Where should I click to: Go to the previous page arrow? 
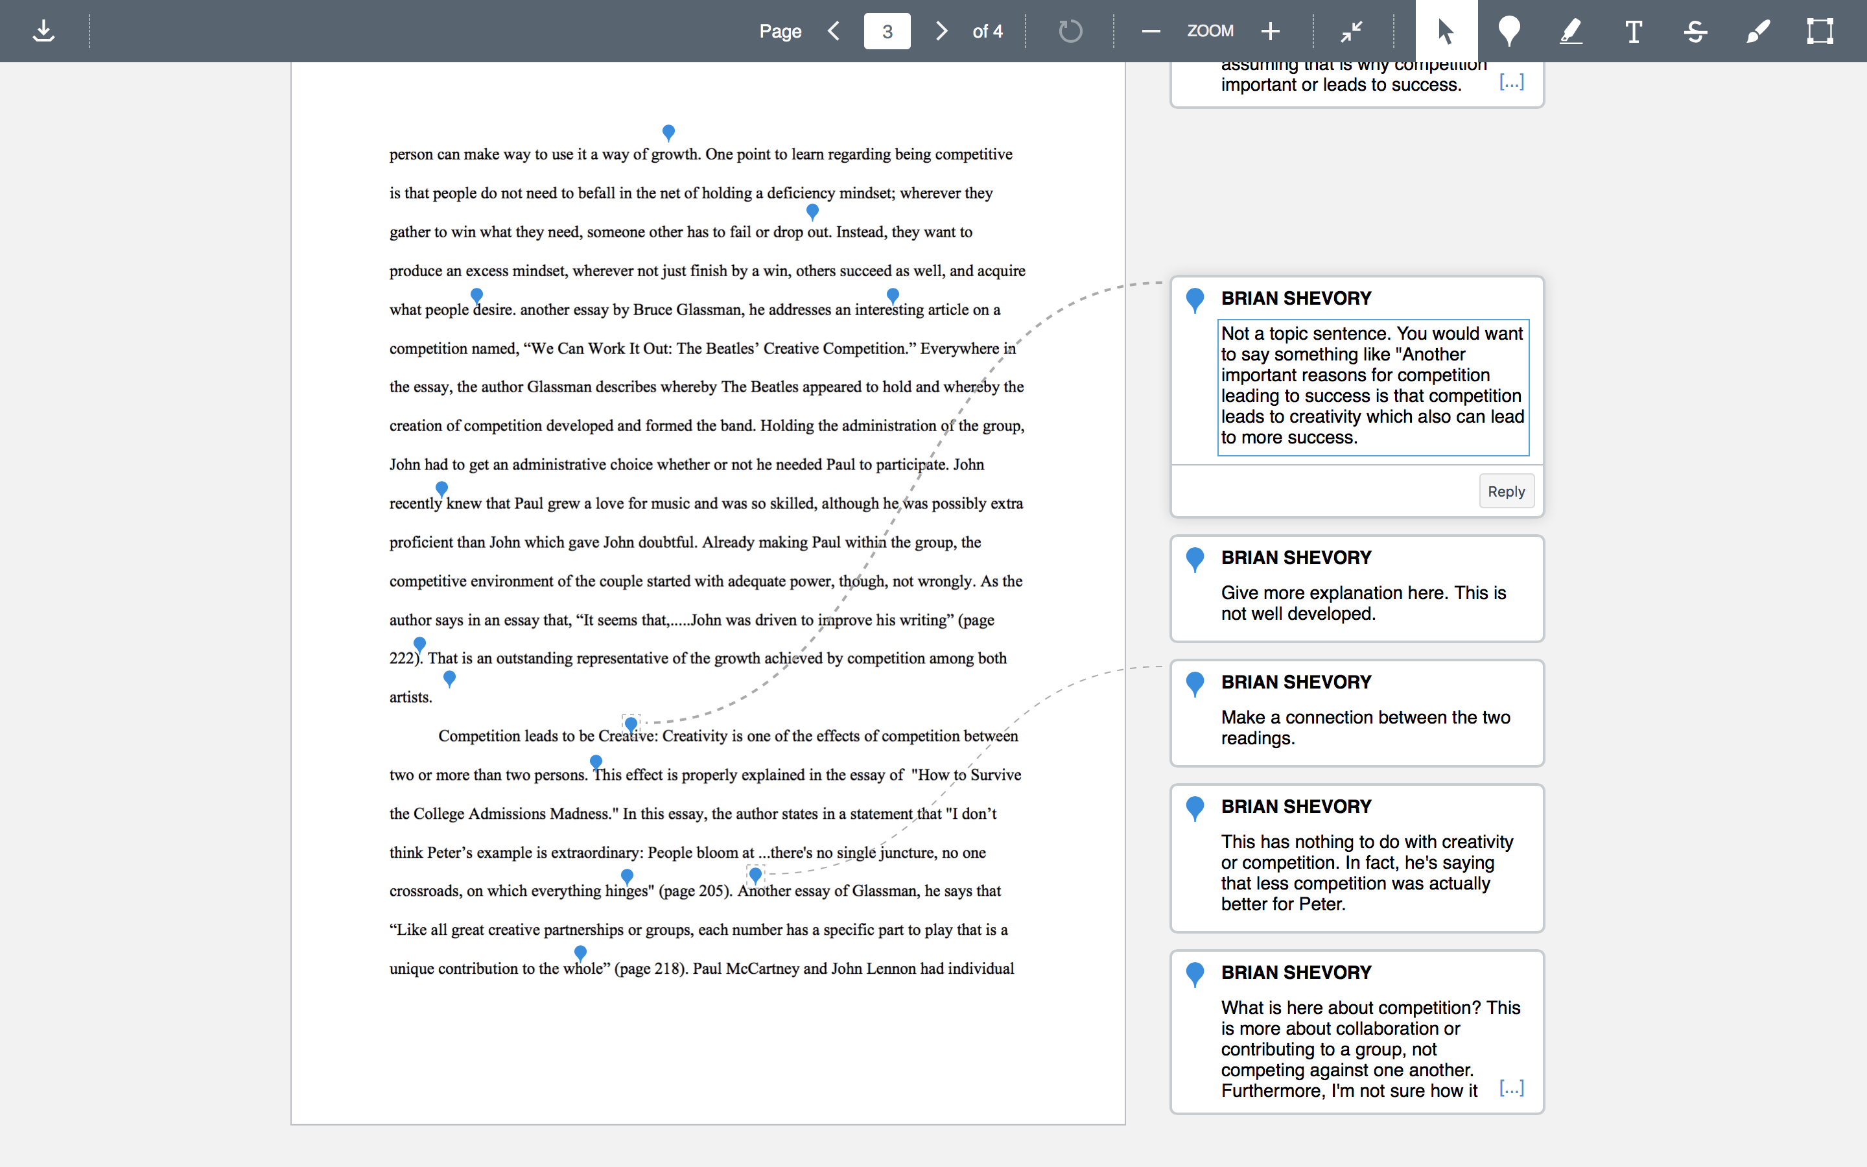(833, 31)
